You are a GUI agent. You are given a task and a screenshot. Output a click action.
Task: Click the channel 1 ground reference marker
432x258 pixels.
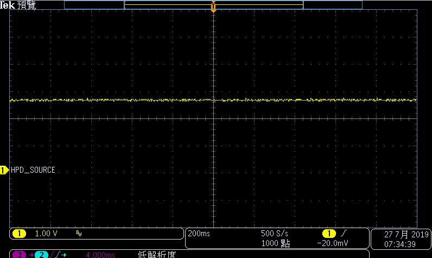4,170
